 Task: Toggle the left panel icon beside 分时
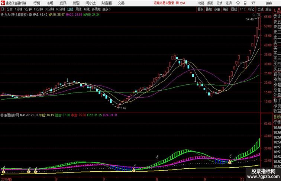3,9
